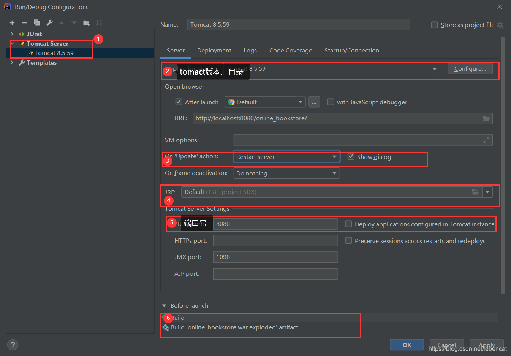Expand the VM options field

pyautogui.click(x=486, y=140)
